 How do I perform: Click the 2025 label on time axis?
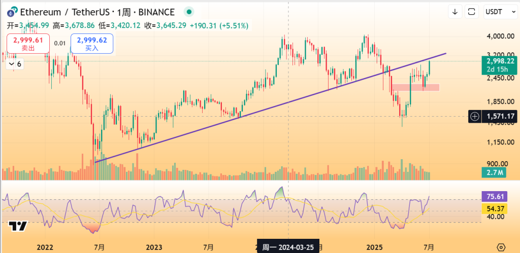[374, 247]
